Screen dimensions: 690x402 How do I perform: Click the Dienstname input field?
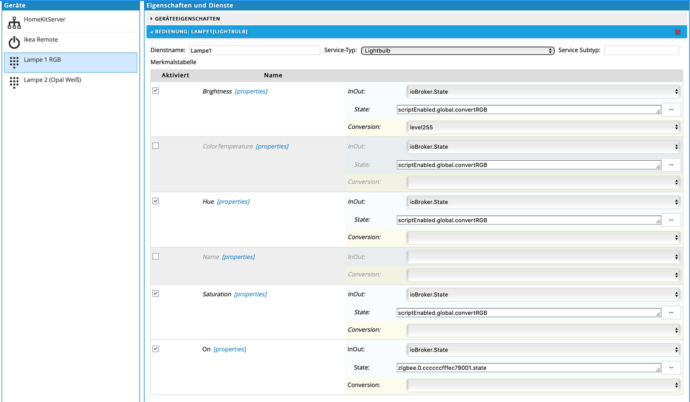(x=254, y=51)
